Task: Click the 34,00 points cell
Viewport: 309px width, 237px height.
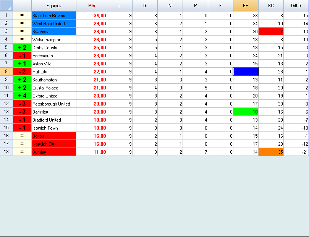Action: (92, 15)
